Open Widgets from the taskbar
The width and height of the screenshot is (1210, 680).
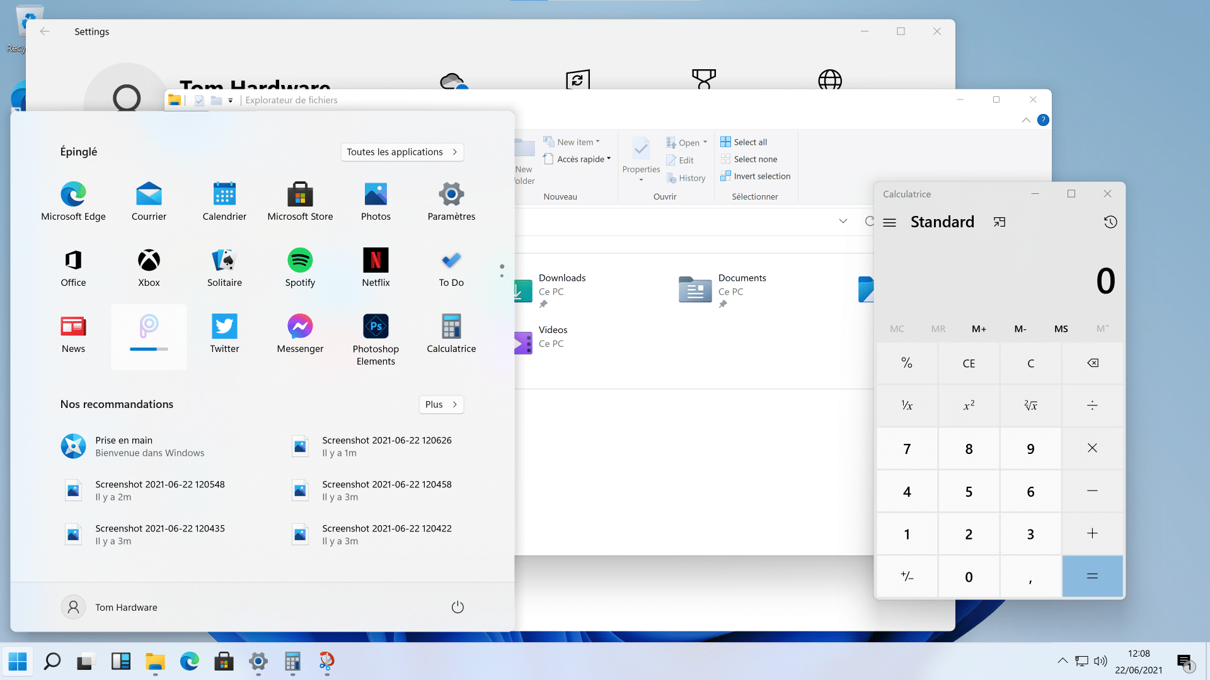tap(120, 661)
